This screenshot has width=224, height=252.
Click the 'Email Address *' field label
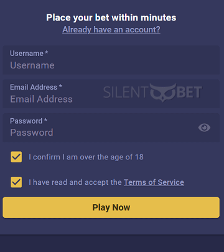(x=36, y=87)
